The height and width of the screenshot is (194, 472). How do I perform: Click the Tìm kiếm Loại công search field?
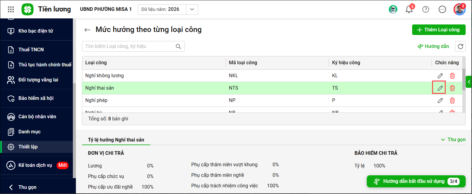tap(133, 46)
